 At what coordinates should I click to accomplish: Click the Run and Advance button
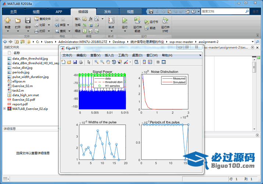(137, 25)
